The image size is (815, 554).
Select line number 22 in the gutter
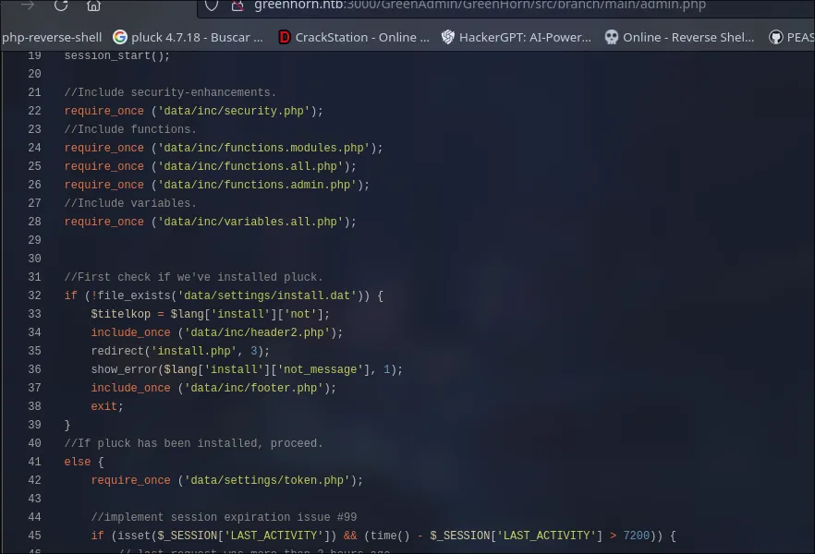tap(35, 111)
